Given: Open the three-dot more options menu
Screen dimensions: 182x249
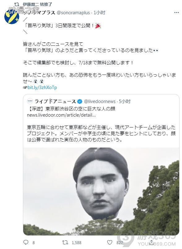Looking at the screenshot, I should pyautogui.click(x=176, y=13).
